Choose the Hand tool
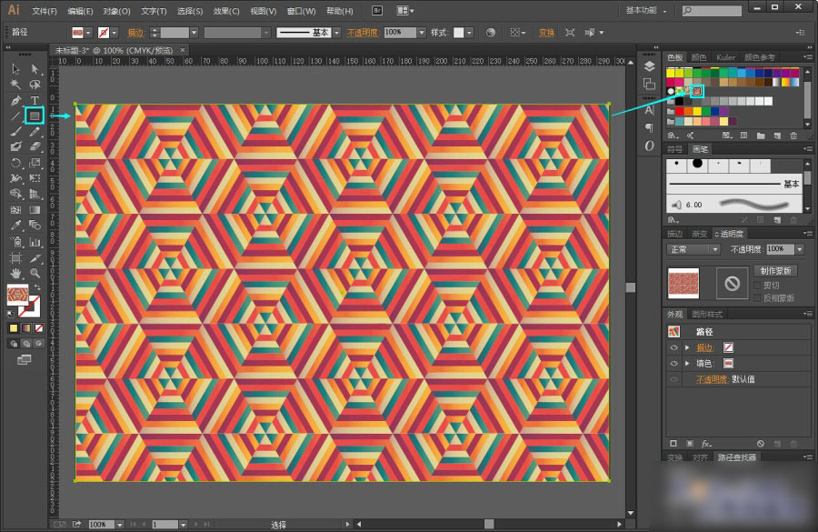The height and width of the screenshot is (532, 818). pyautogui.click(x=15, y=273)
